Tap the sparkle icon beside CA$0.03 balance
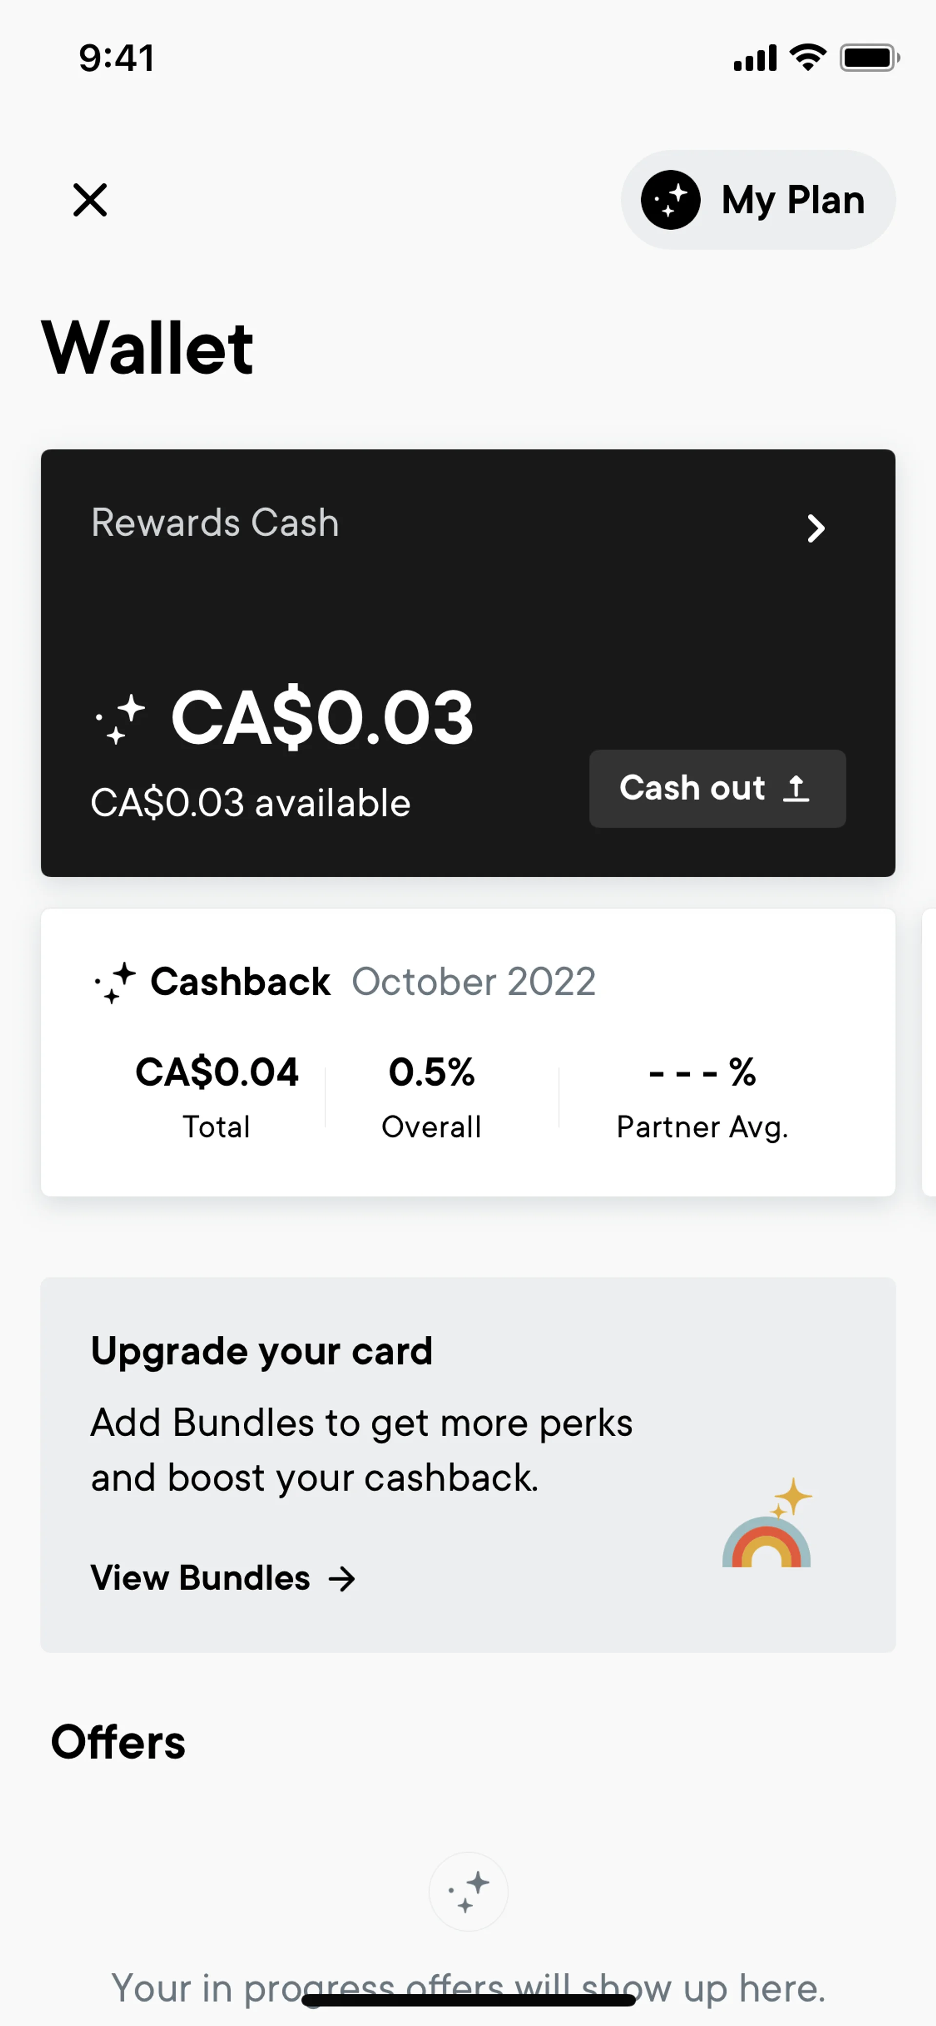This screenshot has height=2026, width=936. [120, 719]
